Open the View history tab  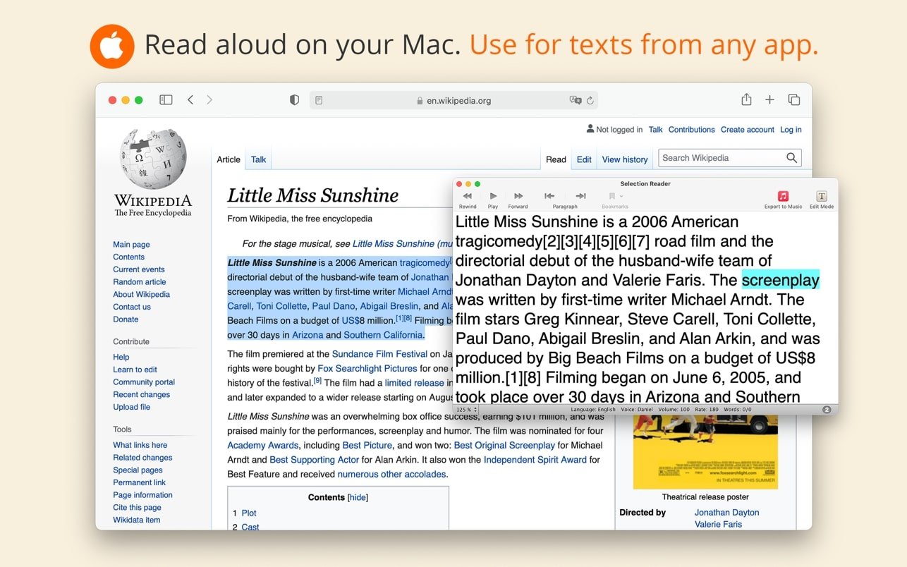624,159
